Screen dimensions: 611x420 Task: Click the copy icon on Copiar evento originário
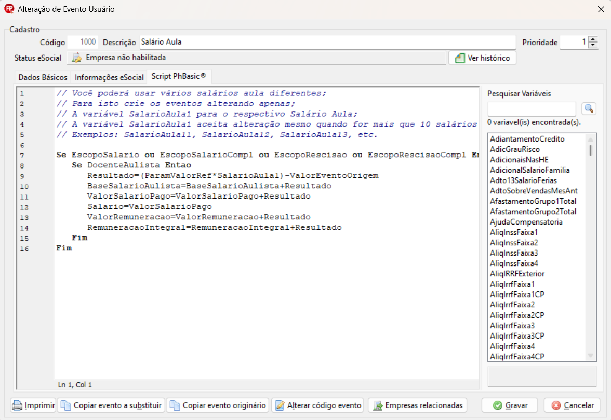[x=175, y=405]
